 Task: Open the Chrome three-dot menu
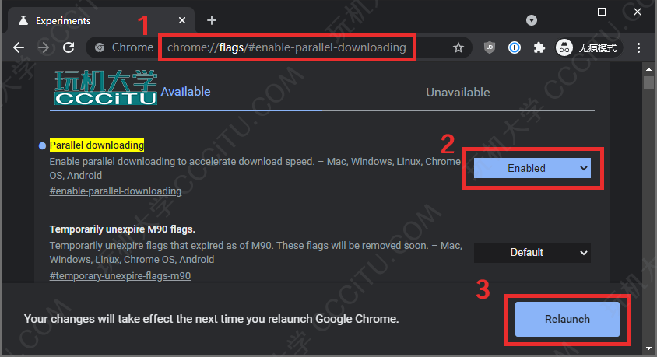pyautogui.click(x=638, y=47)
